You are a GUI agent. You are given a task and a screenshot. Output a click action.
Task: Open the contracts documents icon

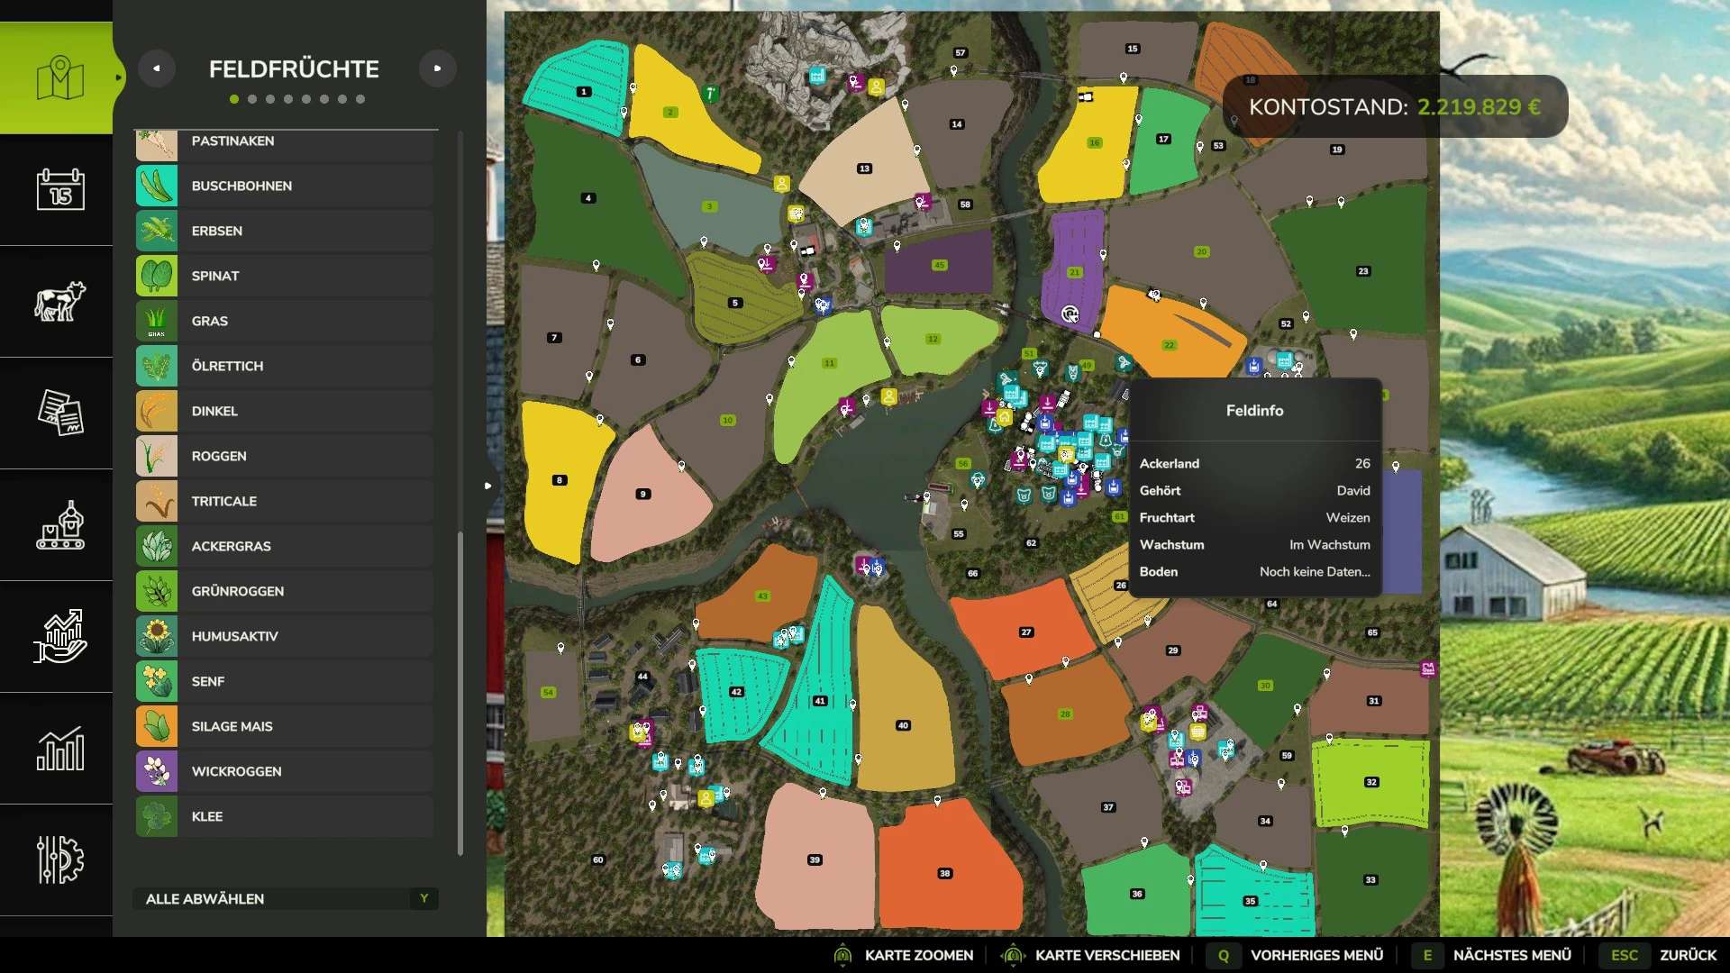tap(59, 413)
